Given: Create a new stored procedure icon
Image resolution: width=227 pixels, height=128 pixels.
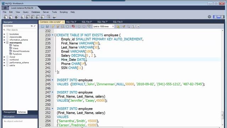Looking at the screenshot, I should pyautogui.click(x=38, y=17).
